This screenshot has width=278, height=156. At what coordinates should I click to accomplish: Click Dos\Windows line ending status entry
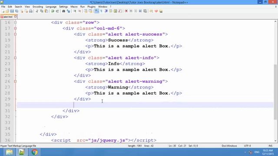229,146
